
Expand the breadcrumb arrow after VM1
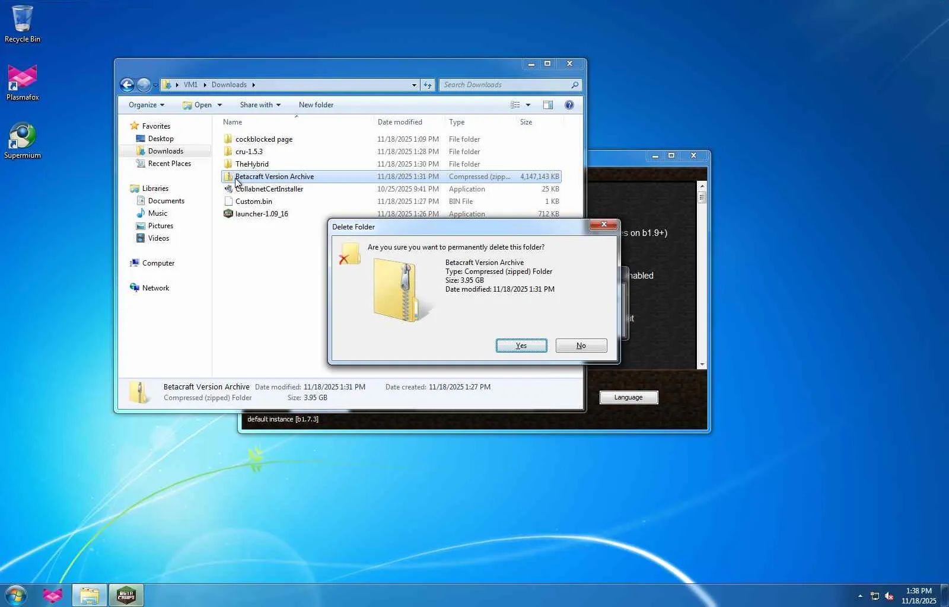click(205, 85)
